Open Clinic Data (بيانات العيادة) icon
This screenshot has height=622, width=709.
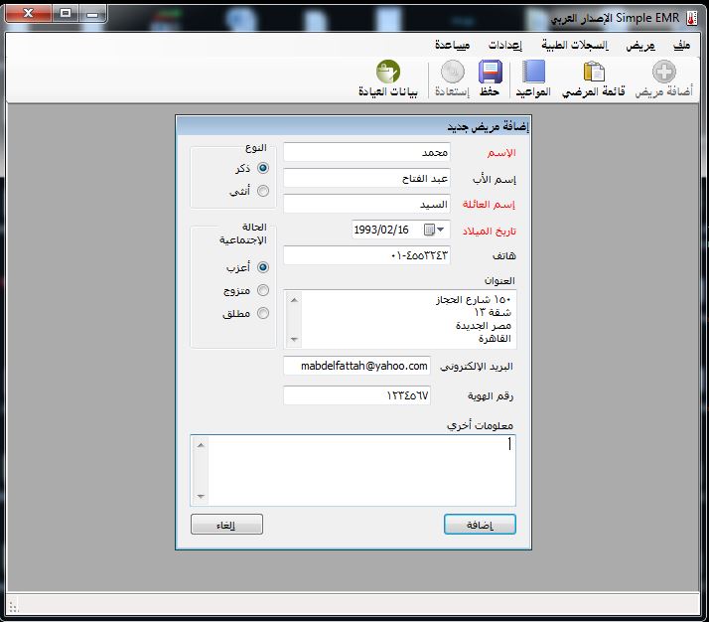click(388, 72)
